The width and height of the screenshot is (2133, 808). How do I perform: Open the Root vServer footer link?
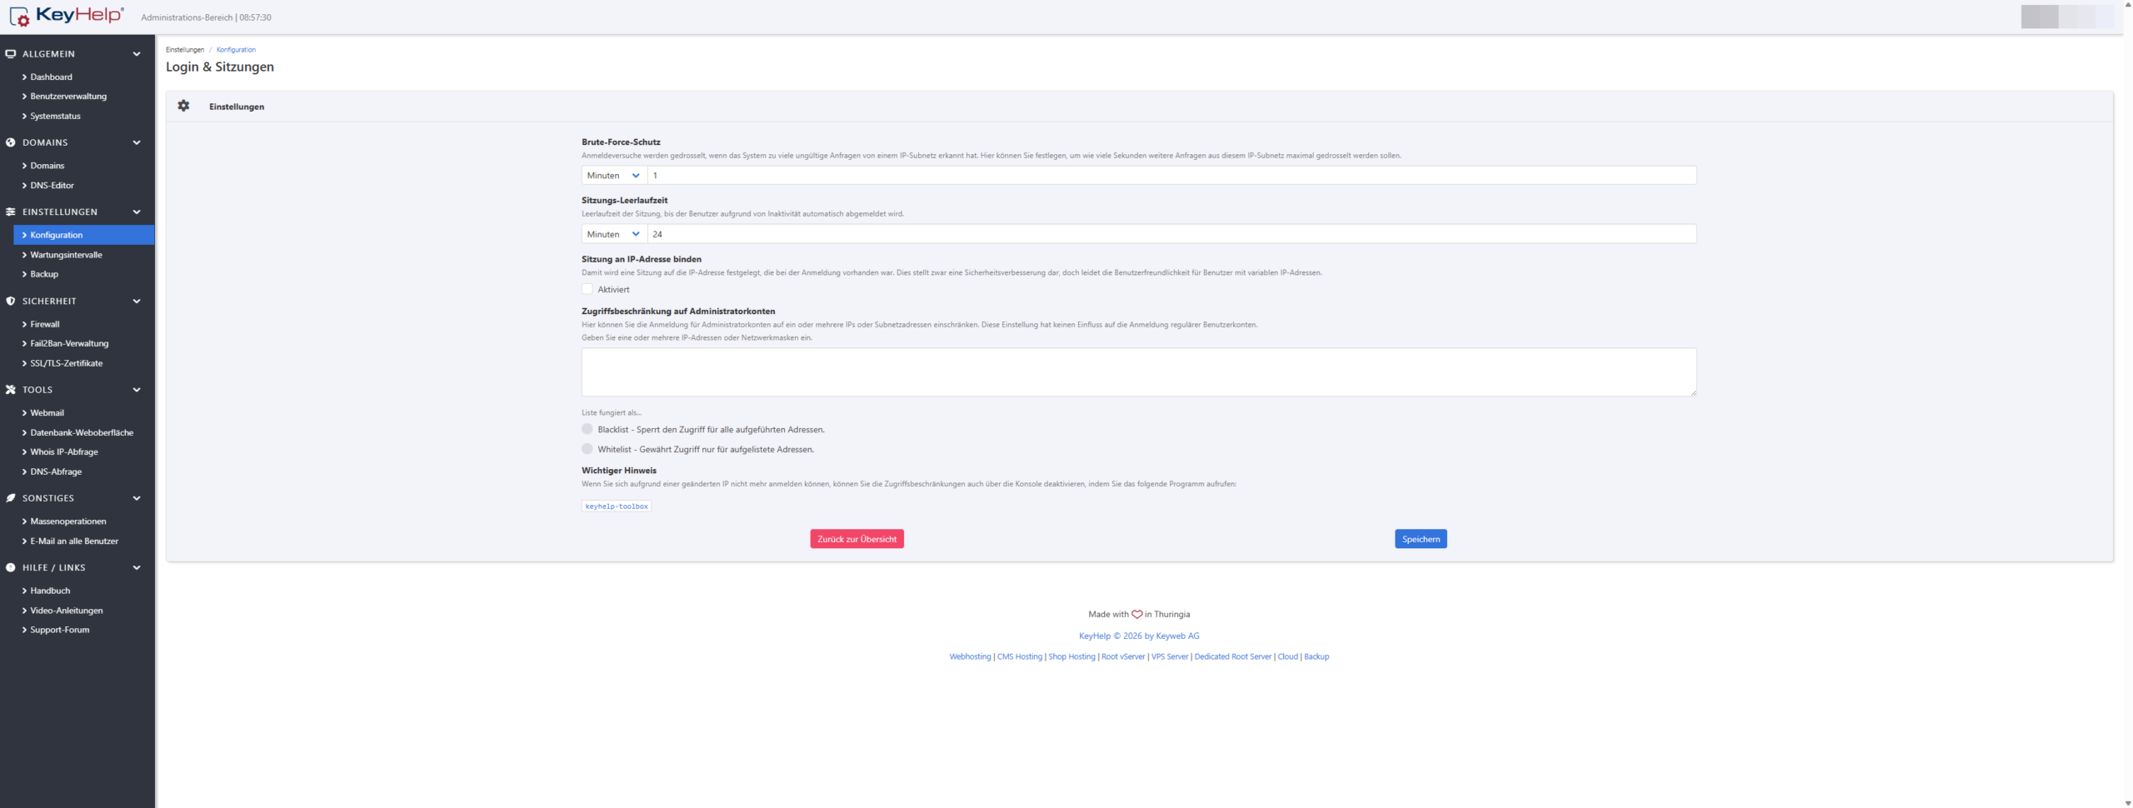[x=1123, y=657]
